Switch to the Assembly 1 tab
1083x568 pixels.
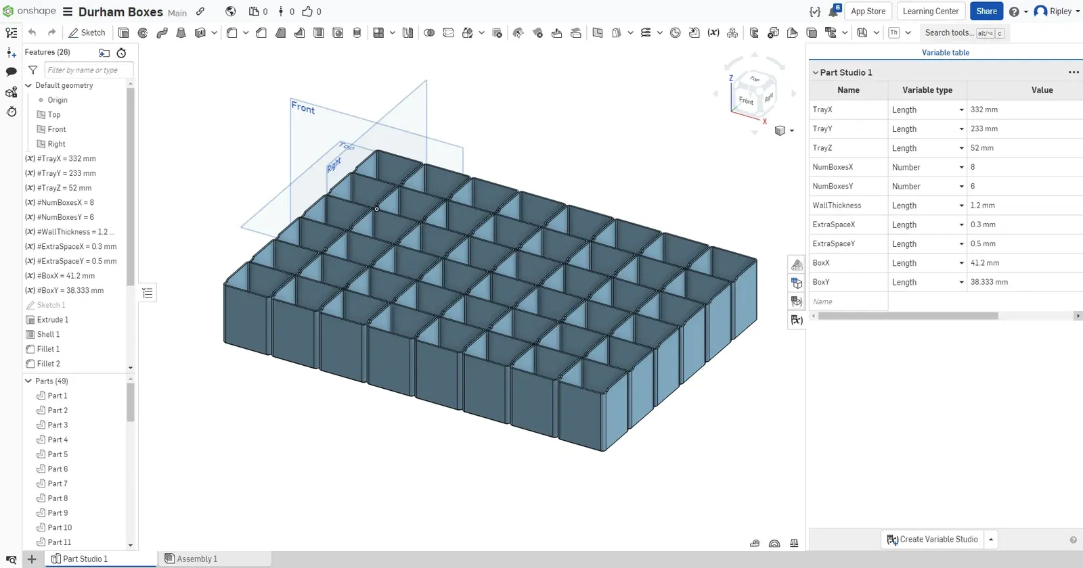point(215,559)
